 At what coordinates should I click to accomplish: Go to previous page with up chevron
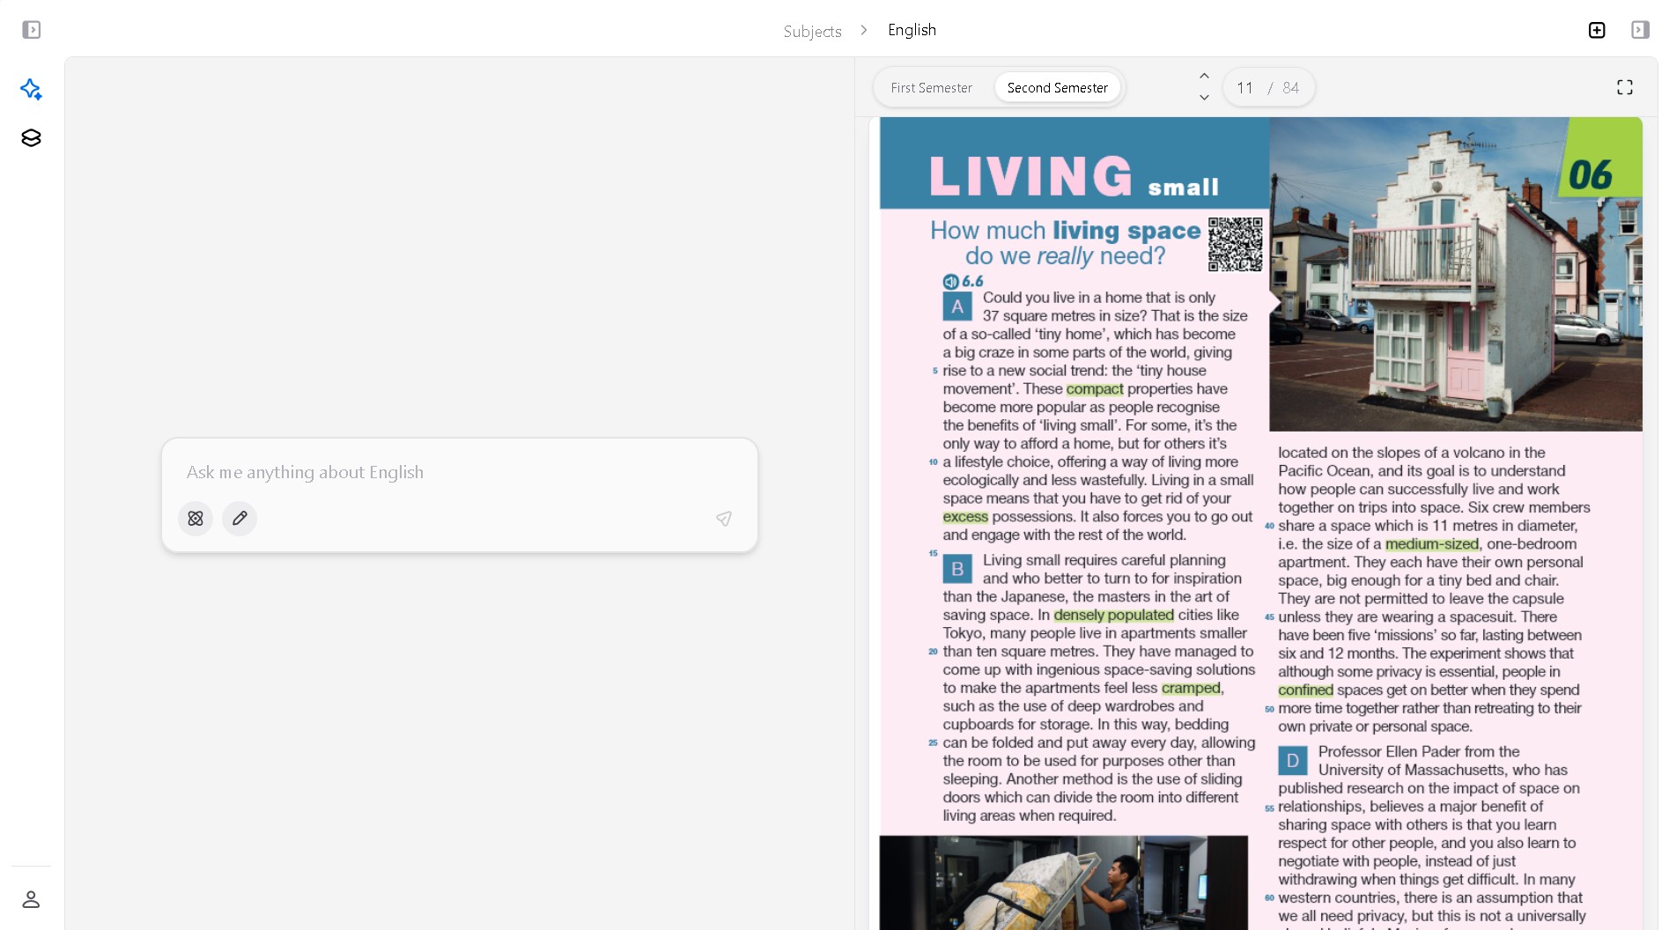[1204, 77]
